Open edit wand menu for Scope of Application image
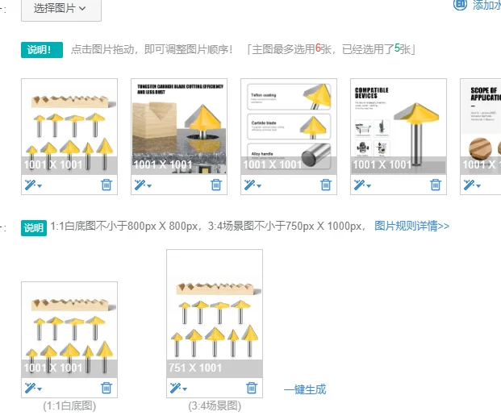 pyautogui.click(x=472, y=185)
